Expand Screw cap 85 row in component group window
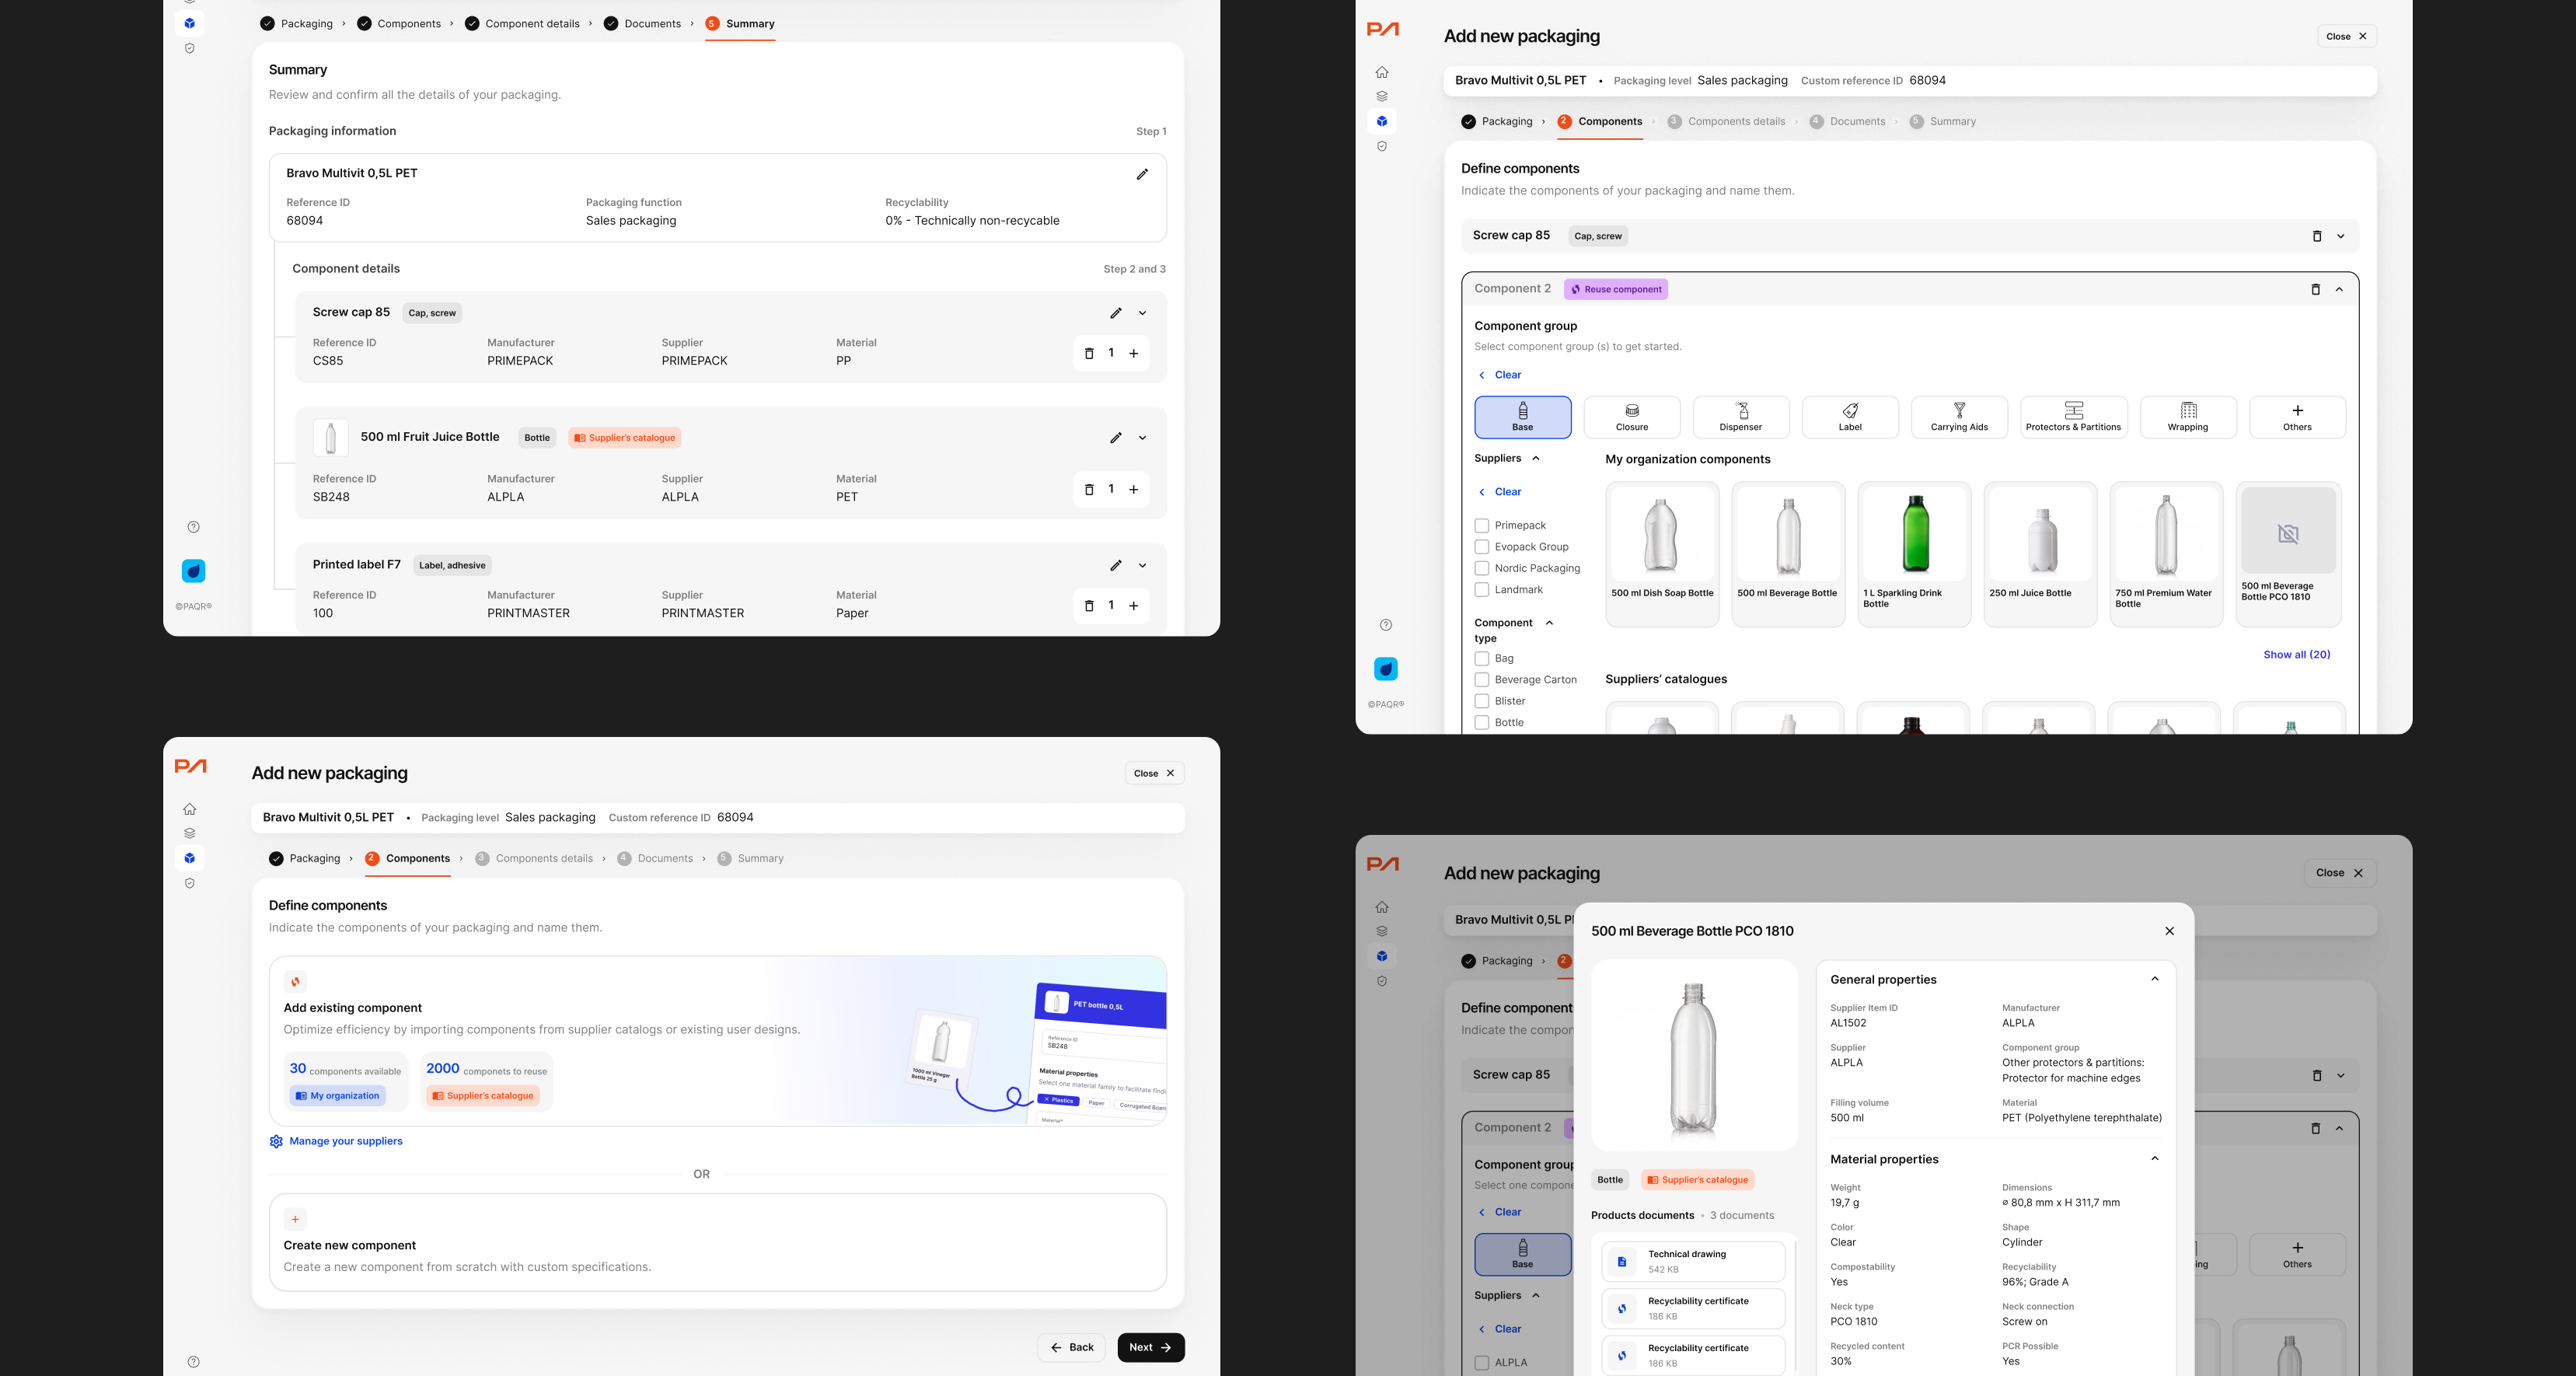This screenshot has height=1376, width=2576. pyautogui.click(x=2341, y=236)
